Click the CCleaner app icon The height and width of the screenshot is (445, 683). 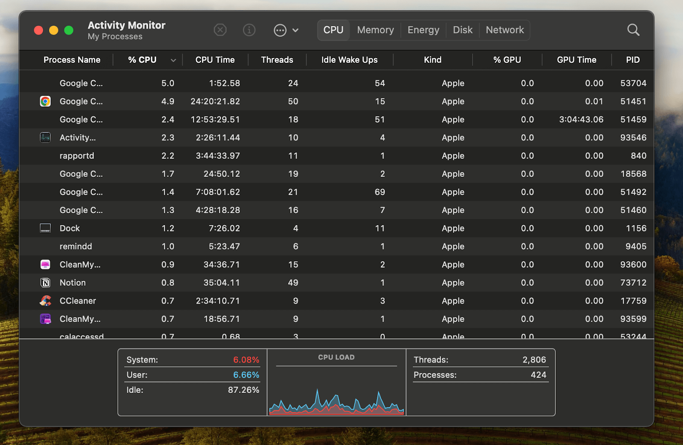(45, 301)
